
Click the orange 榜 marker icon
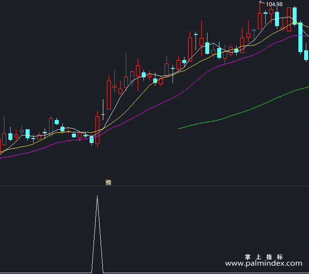pyautogui.click(x=109, y=182)
